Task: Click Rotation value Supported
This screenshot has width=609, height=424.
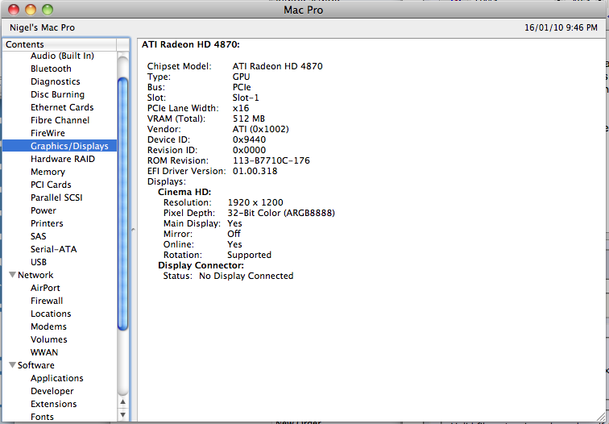Action: [250, 255]
